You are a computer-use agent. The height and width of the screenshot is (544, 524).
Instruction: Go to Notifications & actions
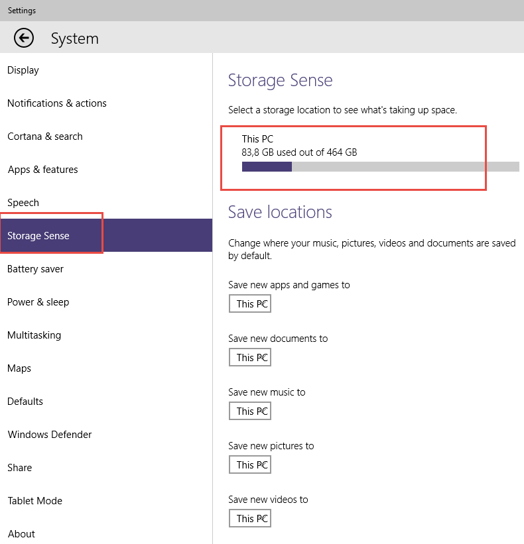[57, 103]
